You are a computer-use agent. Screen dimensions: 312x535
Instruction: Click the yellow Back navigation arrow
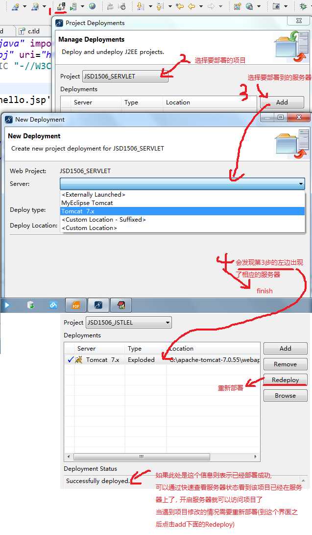pos(192,6)
